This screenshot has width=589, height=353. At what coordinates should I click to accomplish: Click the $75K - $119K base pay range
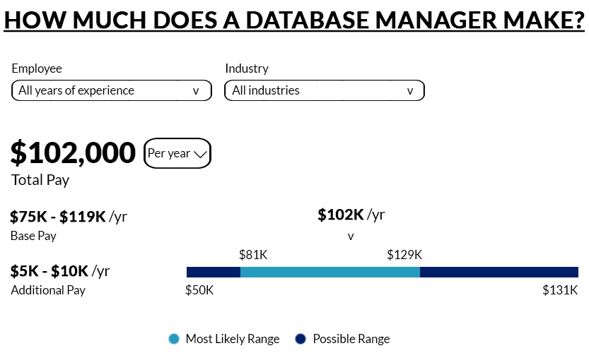[x=59, y=216]
